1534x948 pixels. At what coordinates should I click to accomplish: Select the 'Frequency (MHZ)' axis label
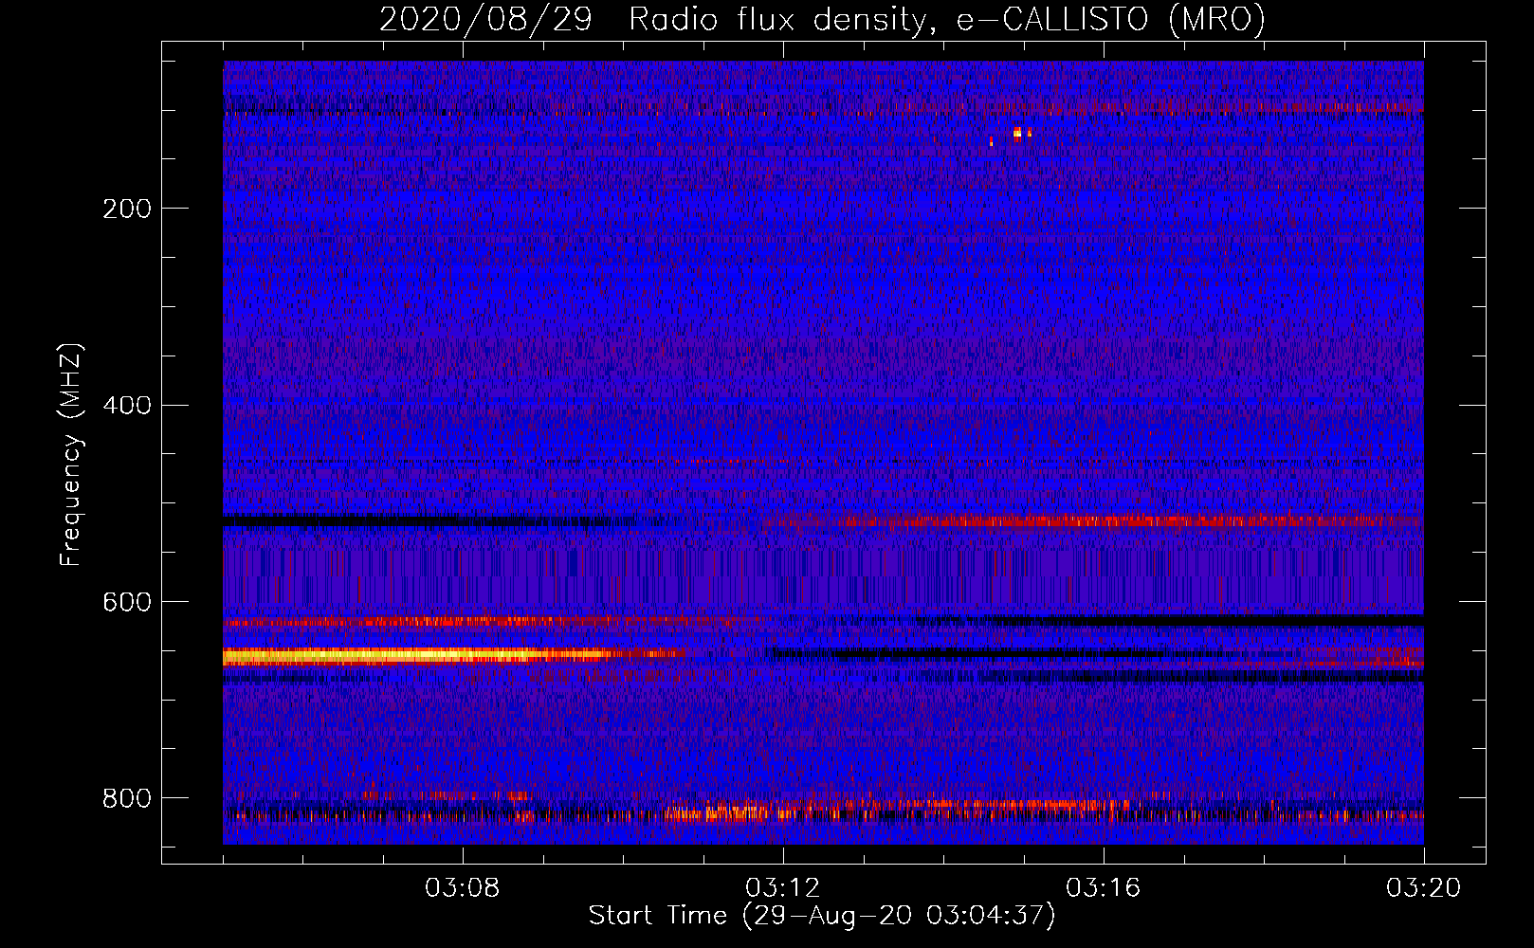click(71, 455)
